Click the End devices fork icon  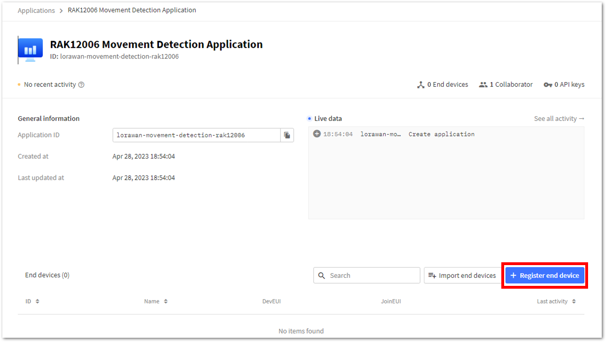tap(421, 85)
